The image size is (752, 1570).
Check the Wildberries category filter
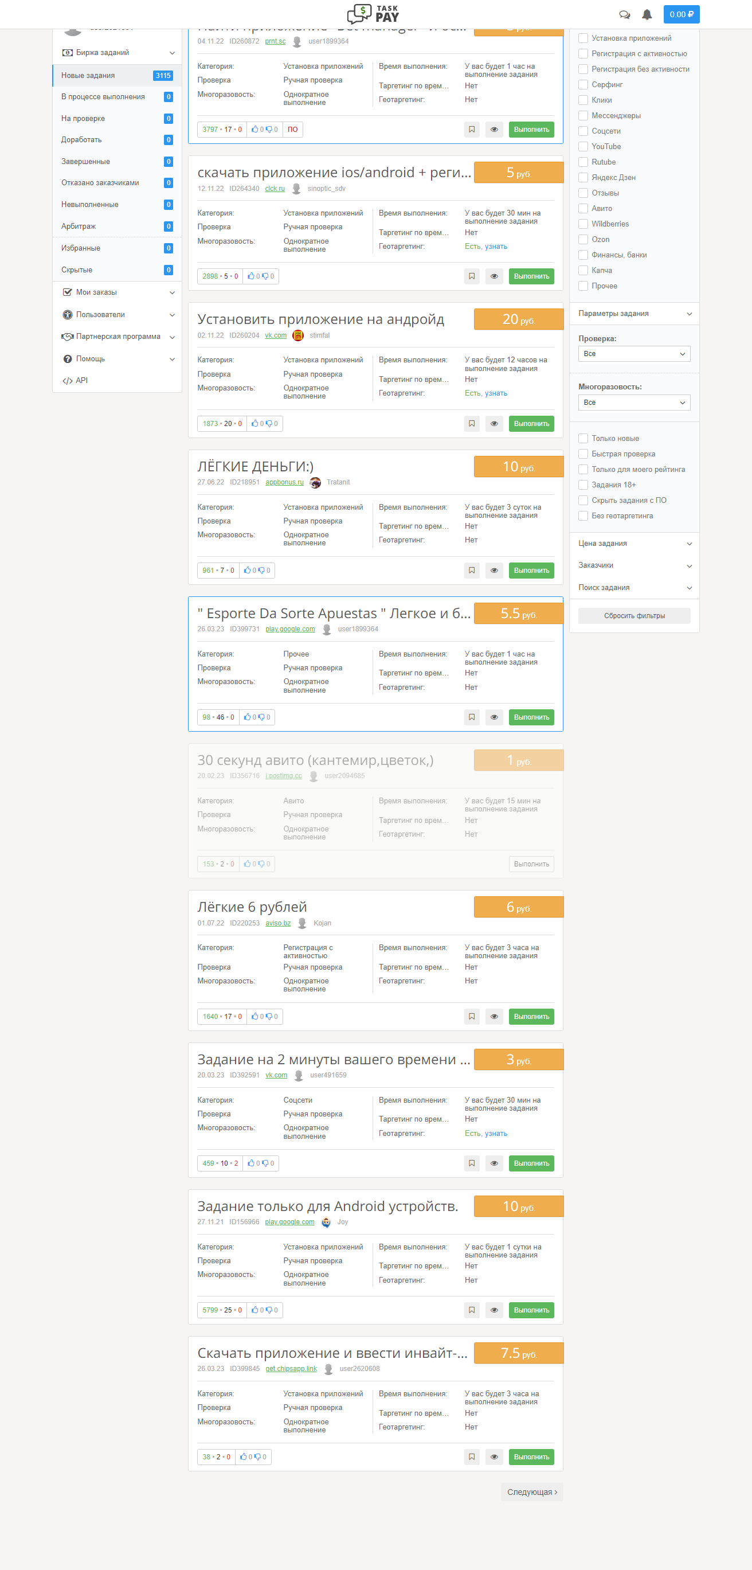(x=583, y=224)
